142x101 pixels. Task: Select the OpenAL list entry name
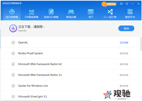point(23,43)
